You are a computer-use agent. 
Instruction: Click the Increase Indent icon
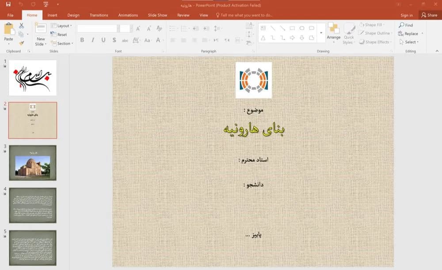coord(206,28)
